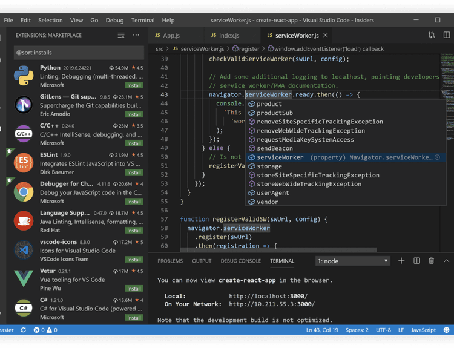Click the vscode-icons extension icon
This screenshot has height=348, width=454.
[24, 249]
